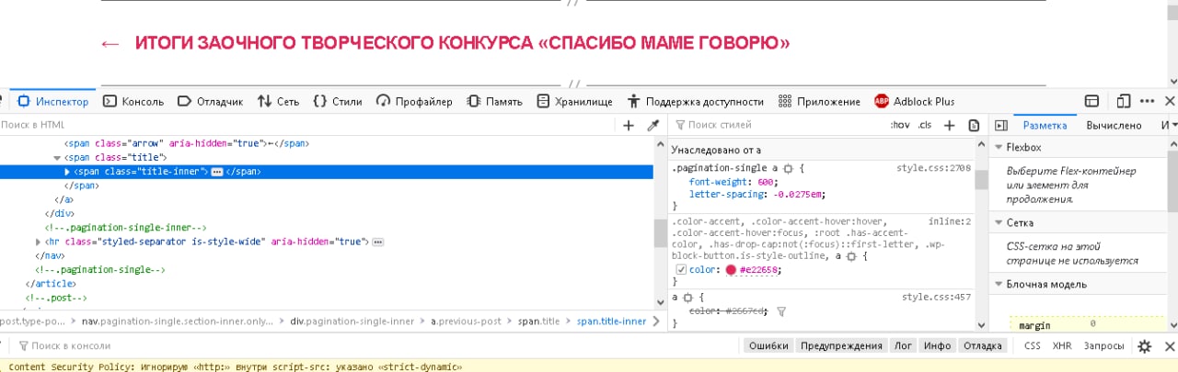Open the Хранилище storage tab
This screenshot has width=1178, height=372.
coord(575,101)
